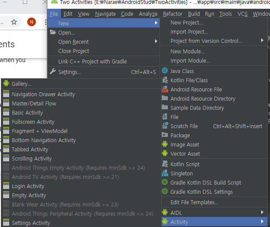Click the Package folder icon

[165, 135]
